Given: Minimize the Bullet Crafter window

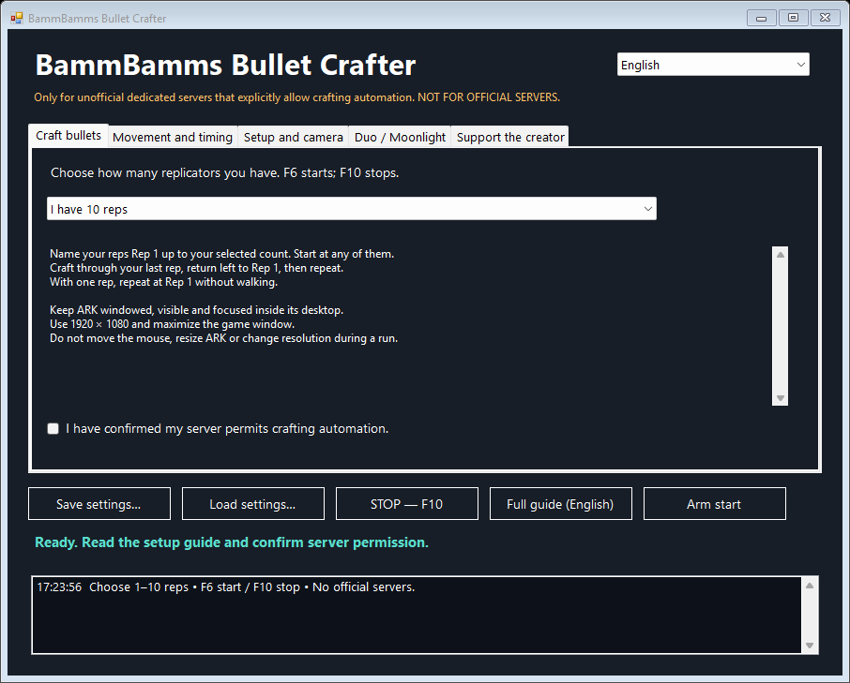Looking at the screenshot, I should tap(761, 18).
